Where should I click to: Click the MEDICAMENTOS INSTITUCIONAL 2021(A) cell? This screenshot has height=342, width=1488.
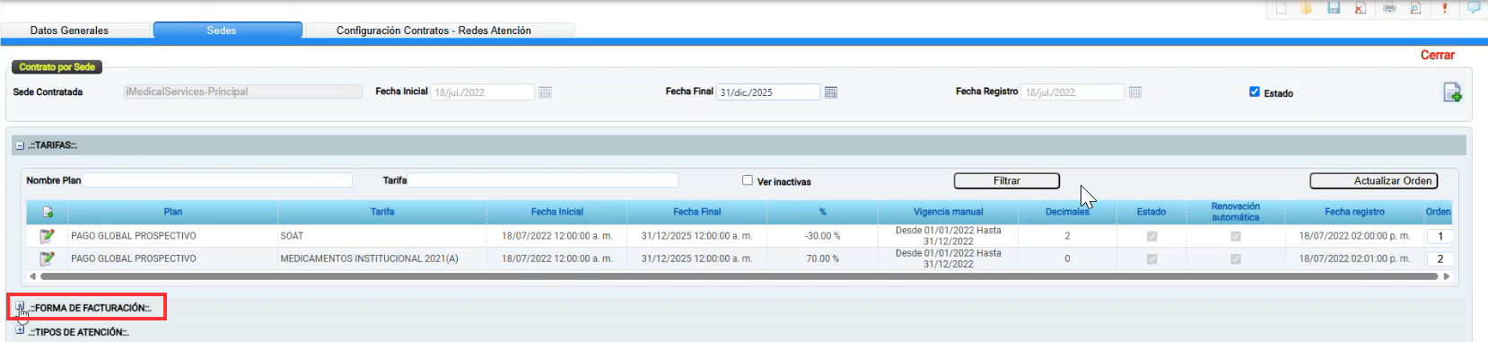(382, 259)
